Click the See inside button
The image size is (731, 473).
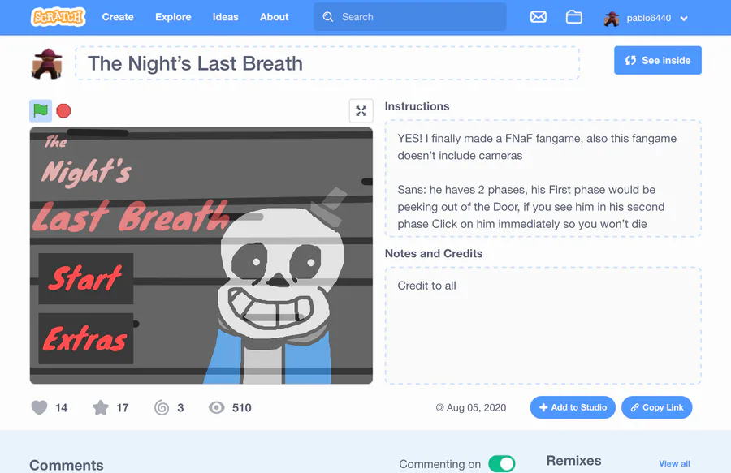point(658,60)
